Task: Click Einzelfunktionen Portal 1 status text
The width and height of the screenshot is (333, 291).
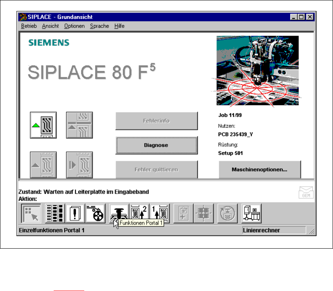Action: [52, 230]
